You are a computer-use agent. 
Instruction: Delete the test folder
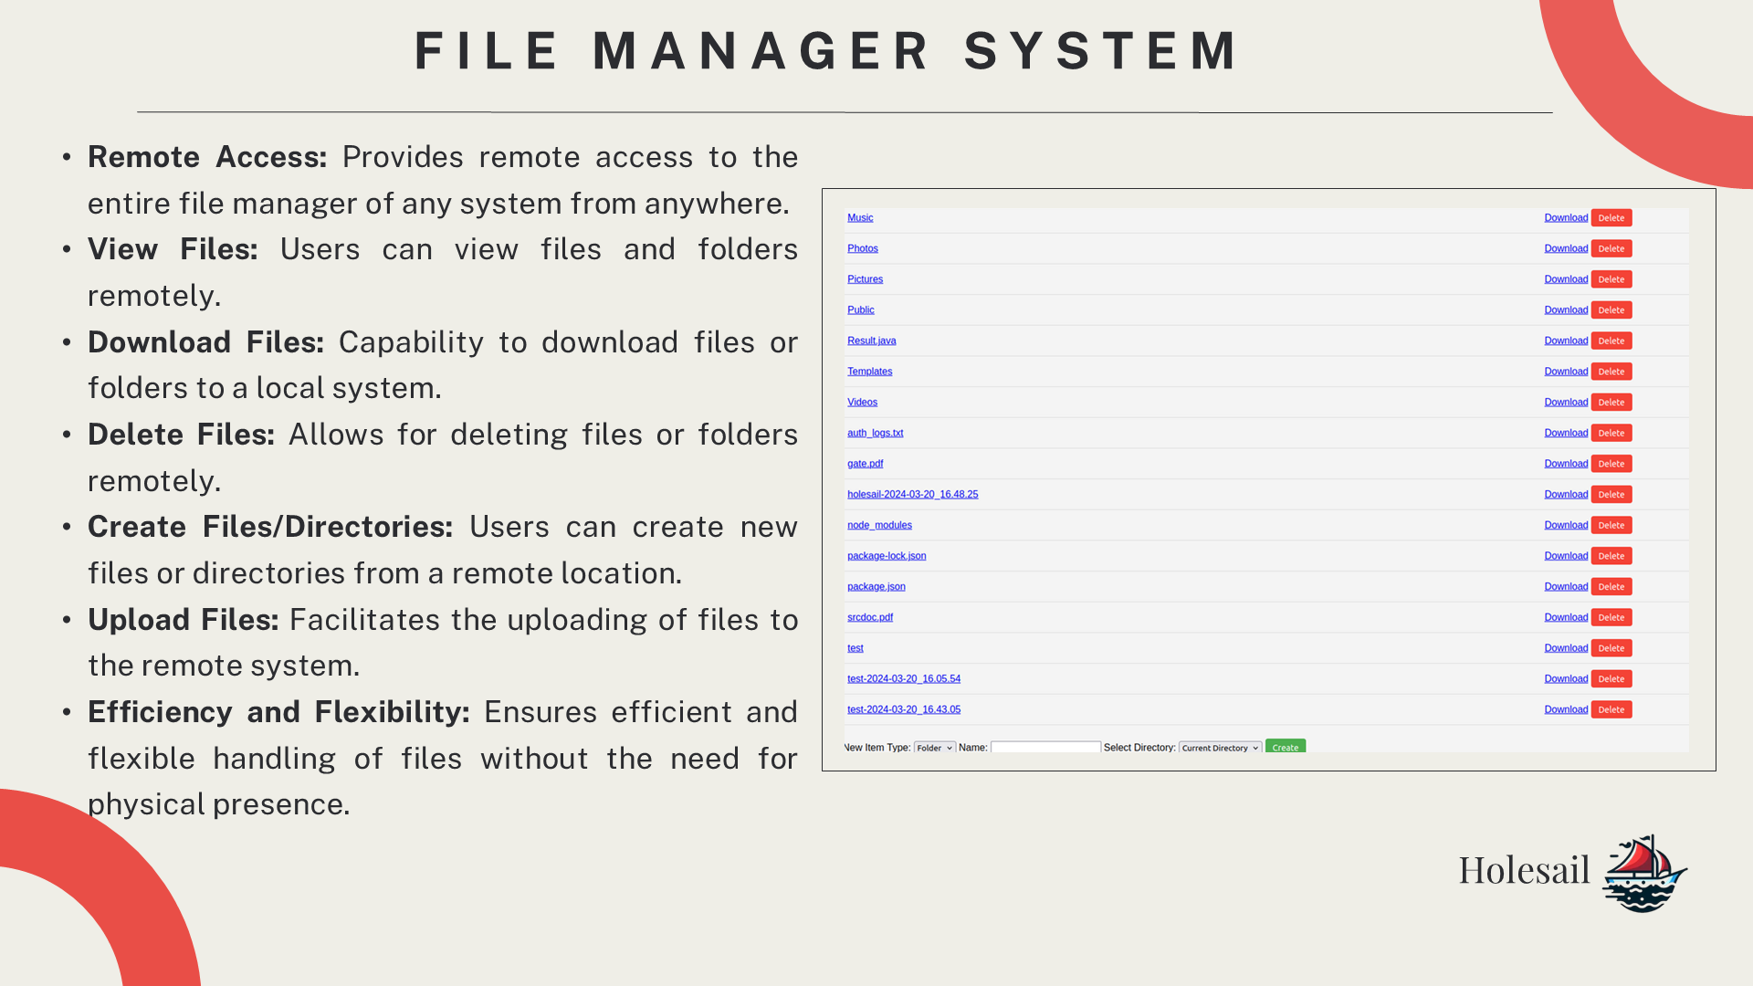click(x=1611, y=648)
